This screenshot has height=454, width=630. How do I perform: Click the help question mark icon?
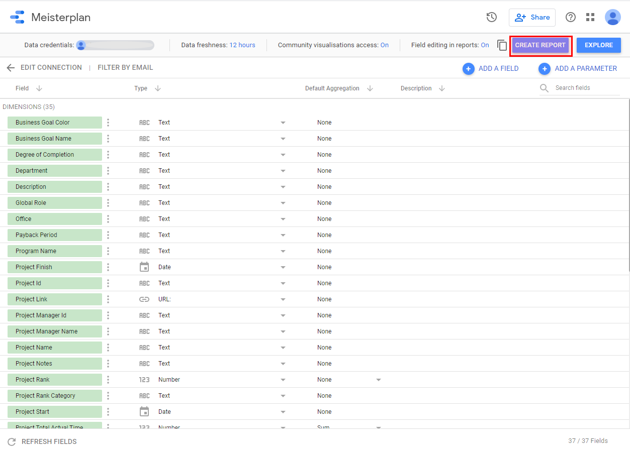tap(570, 18)
